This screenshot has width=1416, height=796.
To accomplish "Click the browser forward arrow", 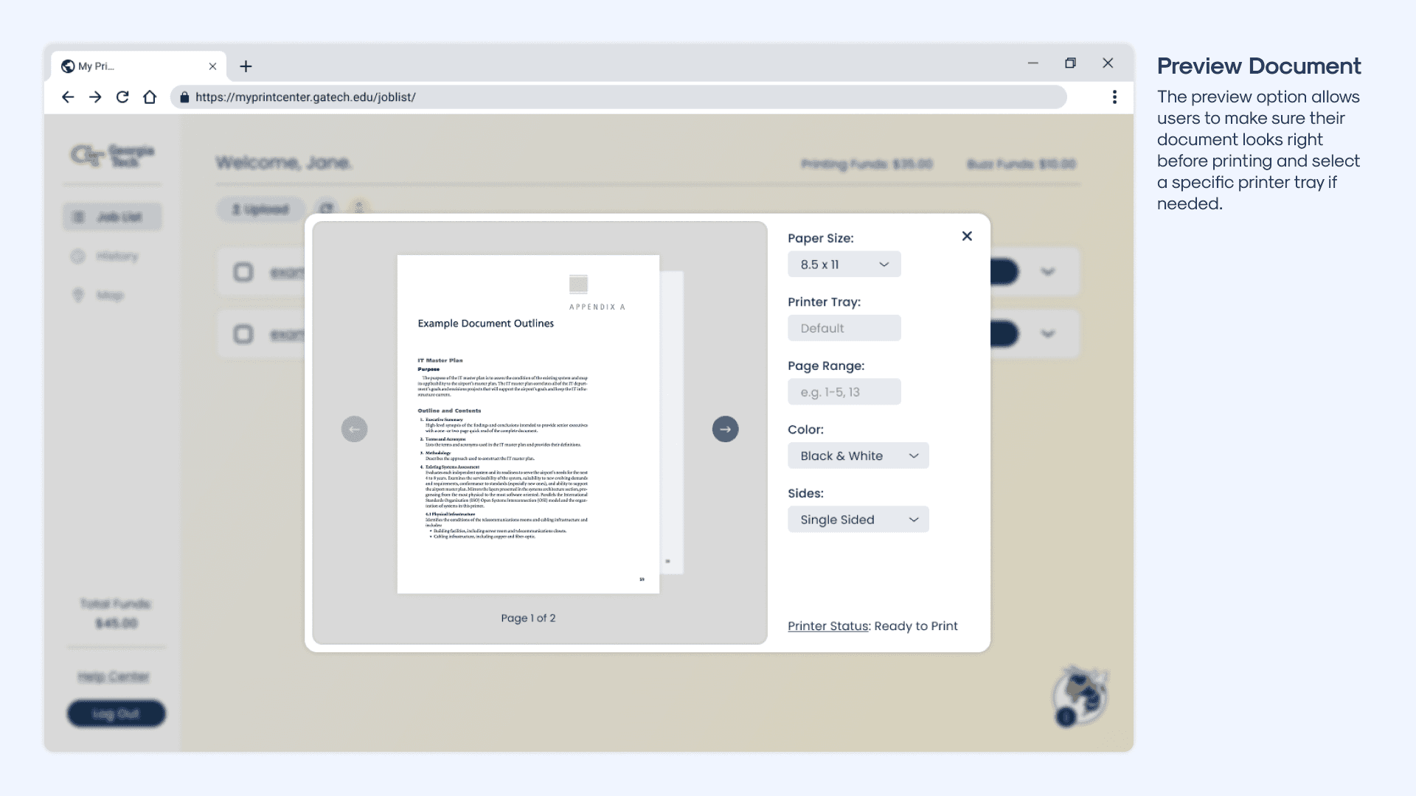I will [95, 97].
